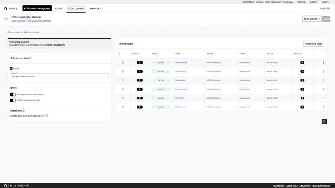Viewport: 335px width, 188px height.
Task: Open the EN language selector
Action: (x=325, y=2)
